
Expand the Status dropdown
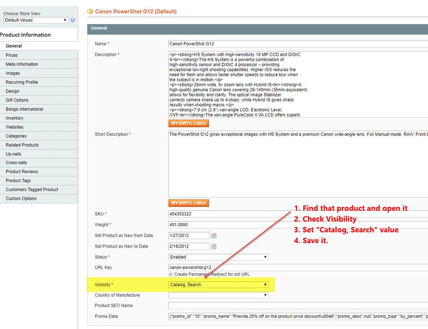coord(218,257)
